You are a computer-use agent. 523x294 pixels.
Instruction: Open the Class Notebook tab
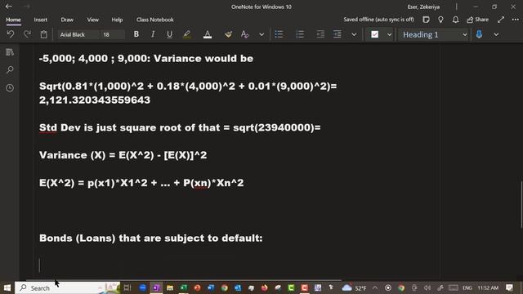tap(154, 20)
